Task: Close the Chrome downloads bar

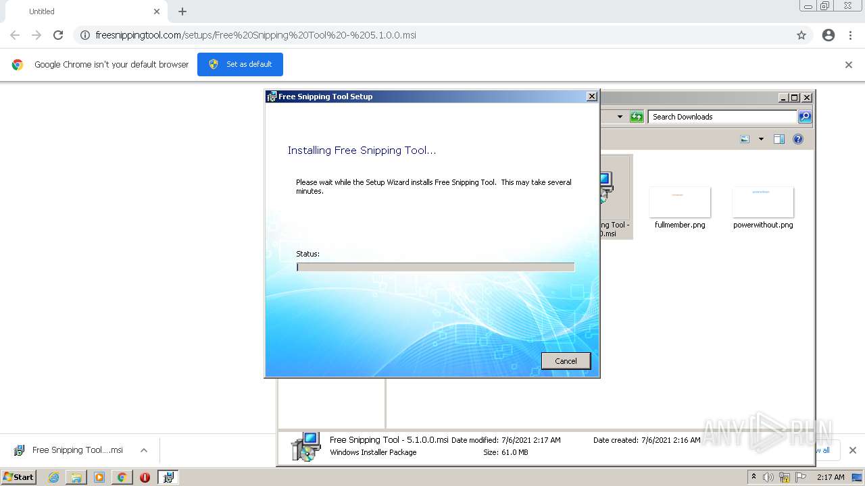Action: pos(852,450)
